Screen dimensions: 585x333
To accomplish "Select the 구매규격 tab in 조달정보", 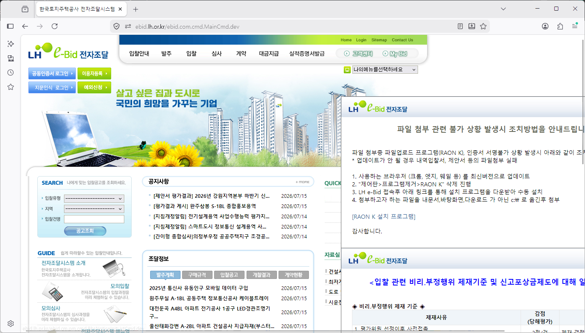I will pyautogui.click(x=197, y=275).
